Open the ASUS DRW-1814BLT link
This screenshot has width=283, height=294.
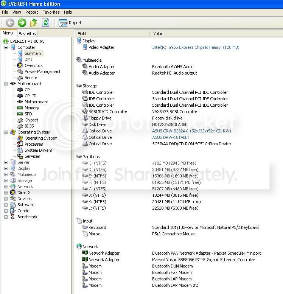171,137
